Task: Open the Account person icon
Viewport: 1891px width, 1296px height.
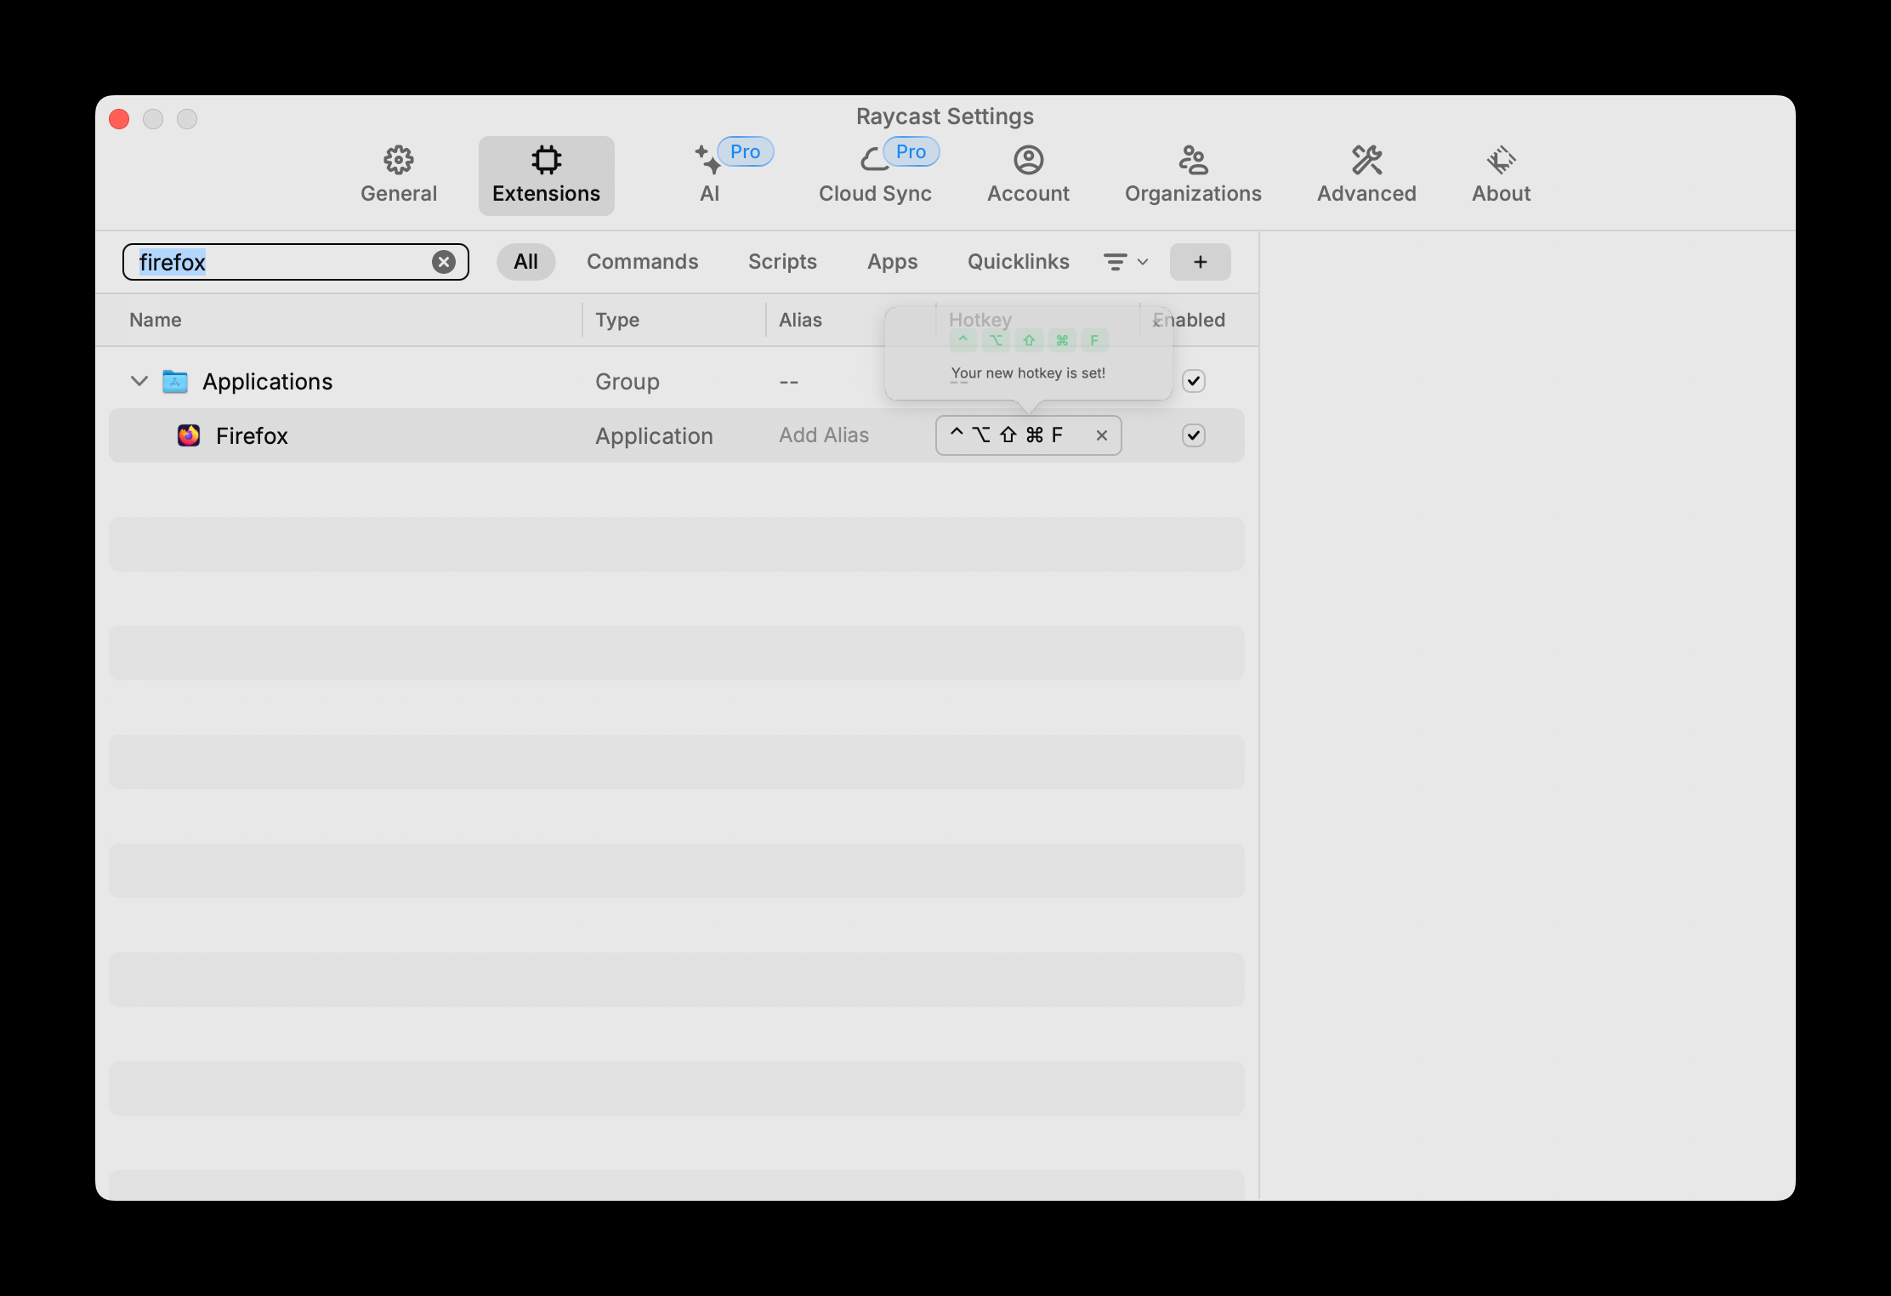Action: 1028,160
